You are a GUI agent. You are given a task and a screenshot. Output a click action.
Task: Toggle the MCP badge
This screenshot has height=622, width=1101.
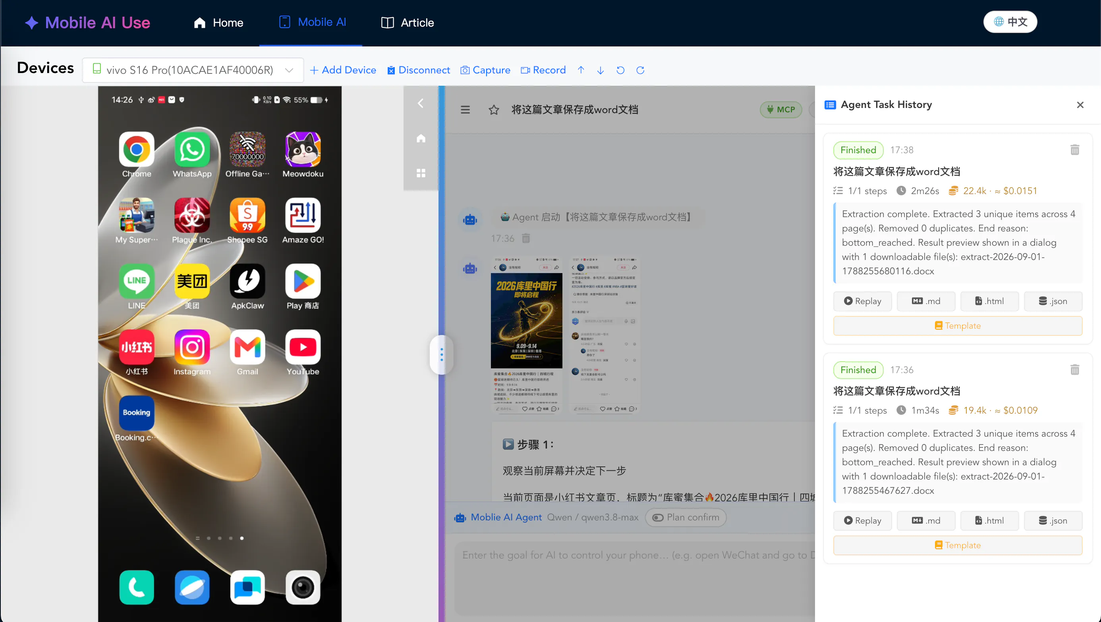pyautogui.click(x=781, y=110)
